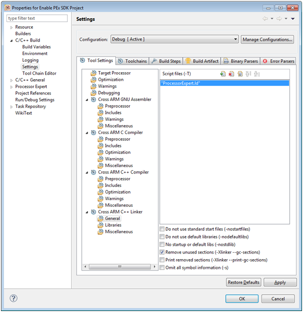
Task: Select the "ProcessorExpert.ld" script file entry
Action: point(224,83)
